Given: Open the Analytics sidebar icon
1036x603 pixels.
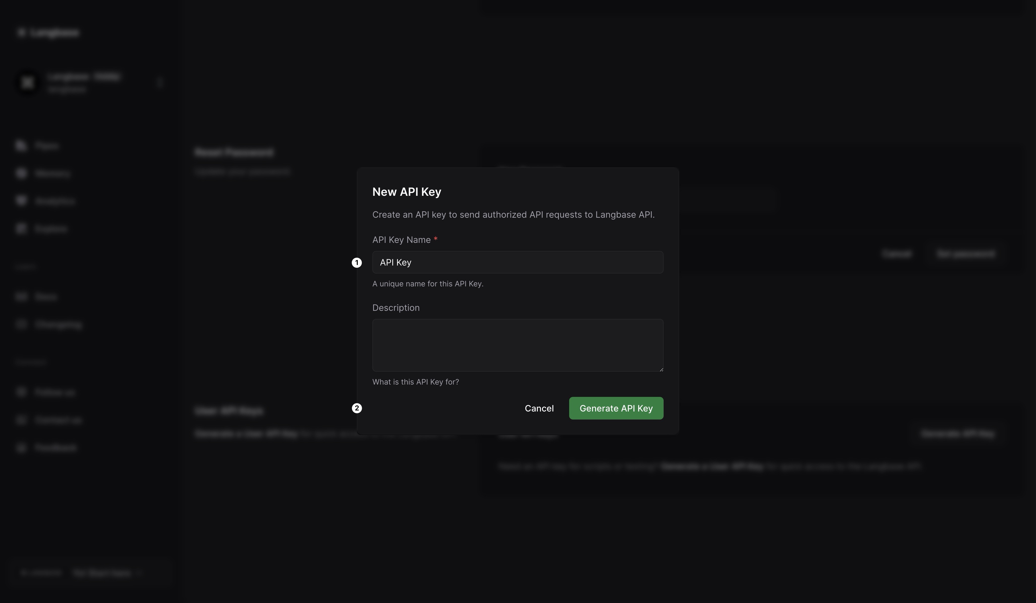Looking at the screenshot, I should pos(21,200).
